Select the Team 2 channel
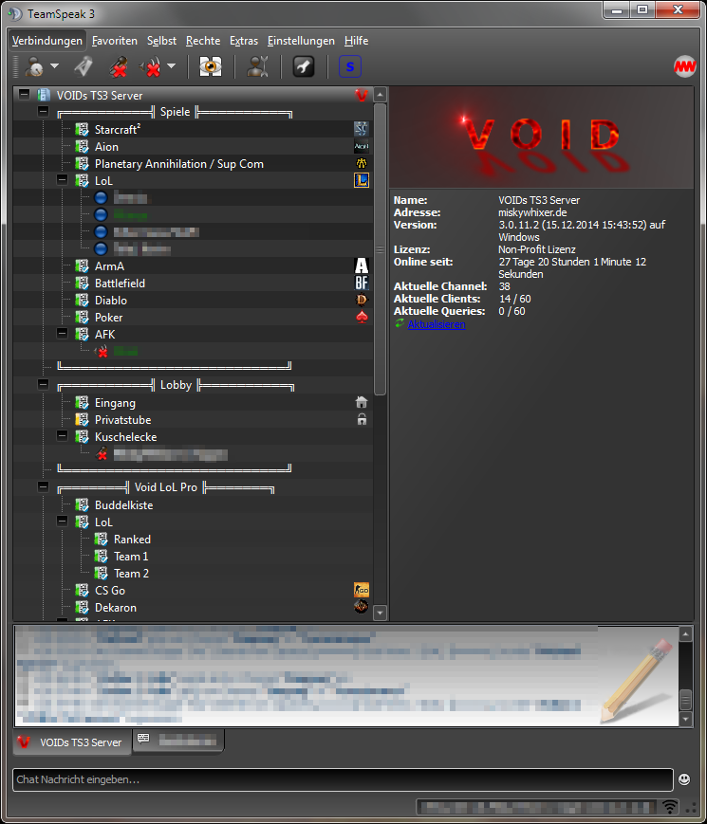The width and height of the screenshot is (707, 824). point(131,574)
